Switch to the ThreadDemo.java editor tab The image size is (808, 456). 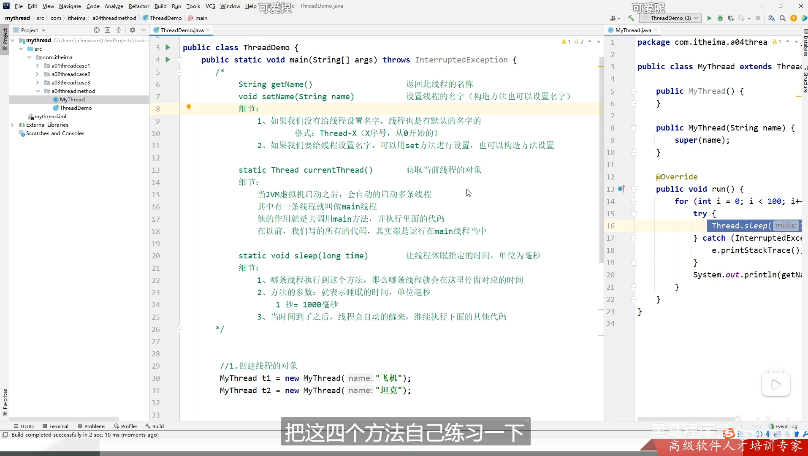[x=182, y=30]
